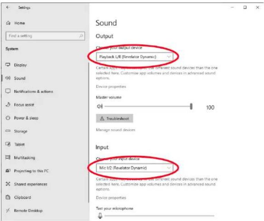This screenshot has width=264, height=221.
Task: Open Clipboard settings
Action: 22,197
